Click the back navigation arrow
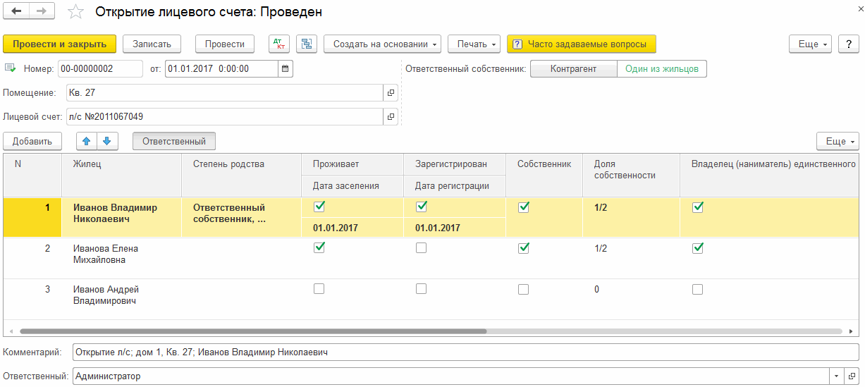This screenshot has width=865, height=387. point(16,12)
